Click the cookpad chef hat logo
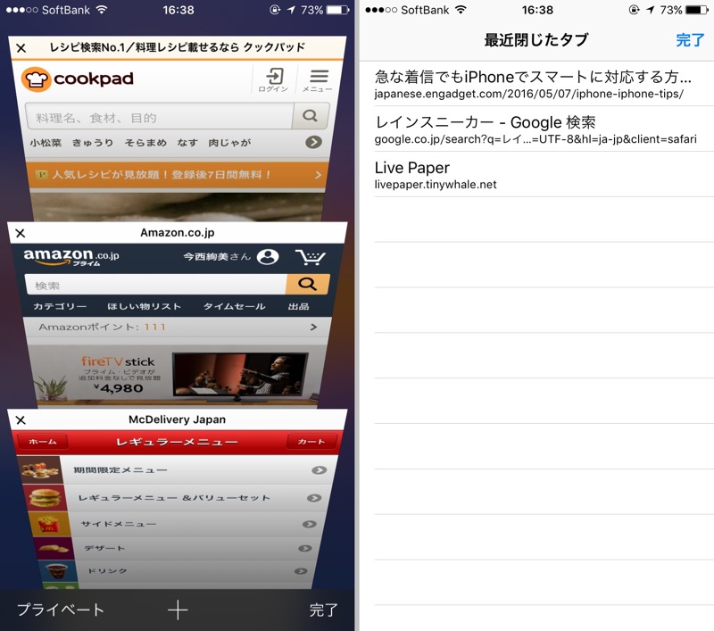 36,79
